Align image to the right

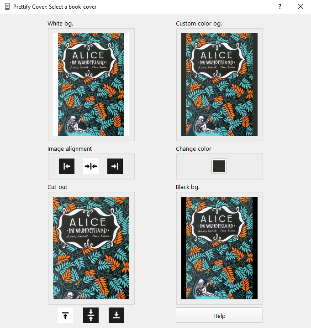click(x=115, y=166)
